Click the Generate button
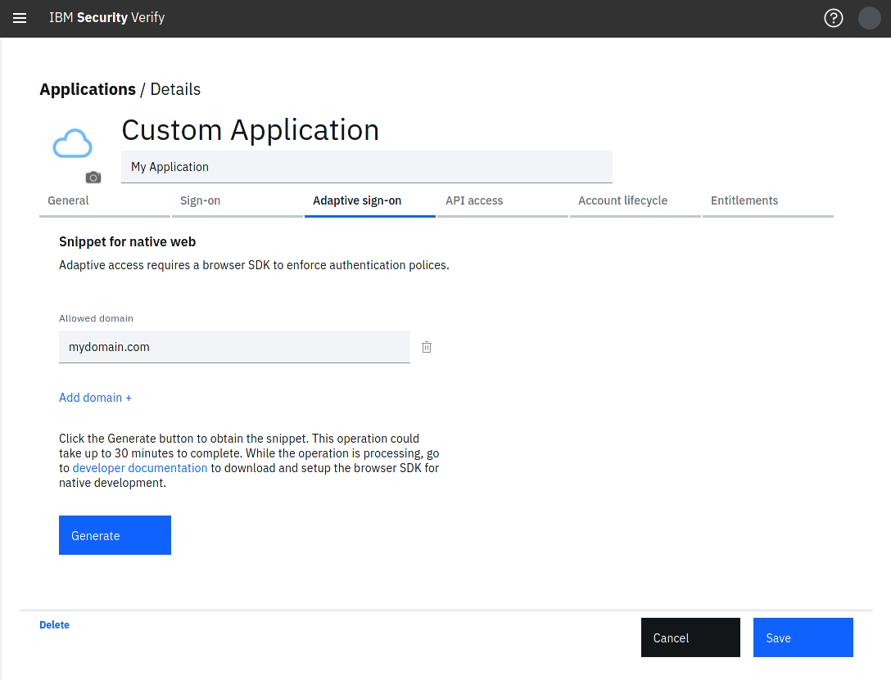This screenshot has height=680, width=891. (115, 535)
